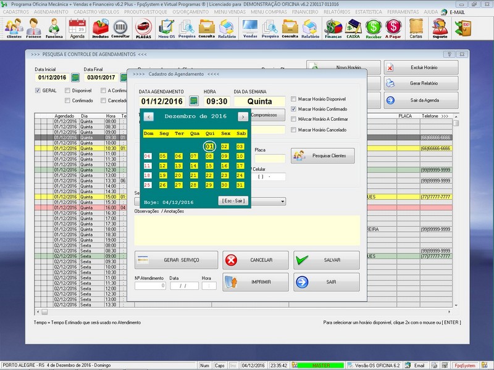This screenshot has width=494, height=370.
Task: Click the SAIR button in dialog
Action: (x=327, y=282)
